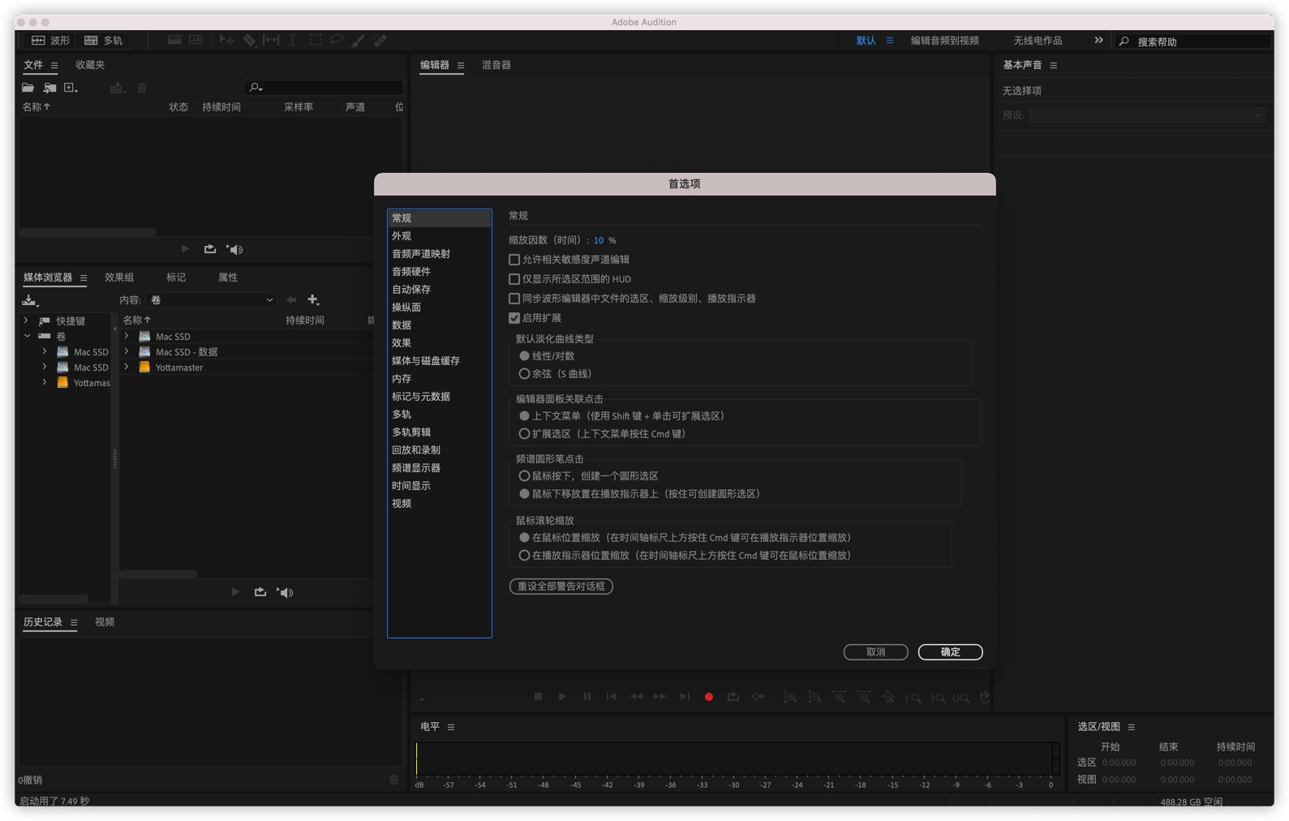This screenshot has width=1289, height=821.
Task: Click Zoom In Amplitude icon in editor
Action: point(790,698)
